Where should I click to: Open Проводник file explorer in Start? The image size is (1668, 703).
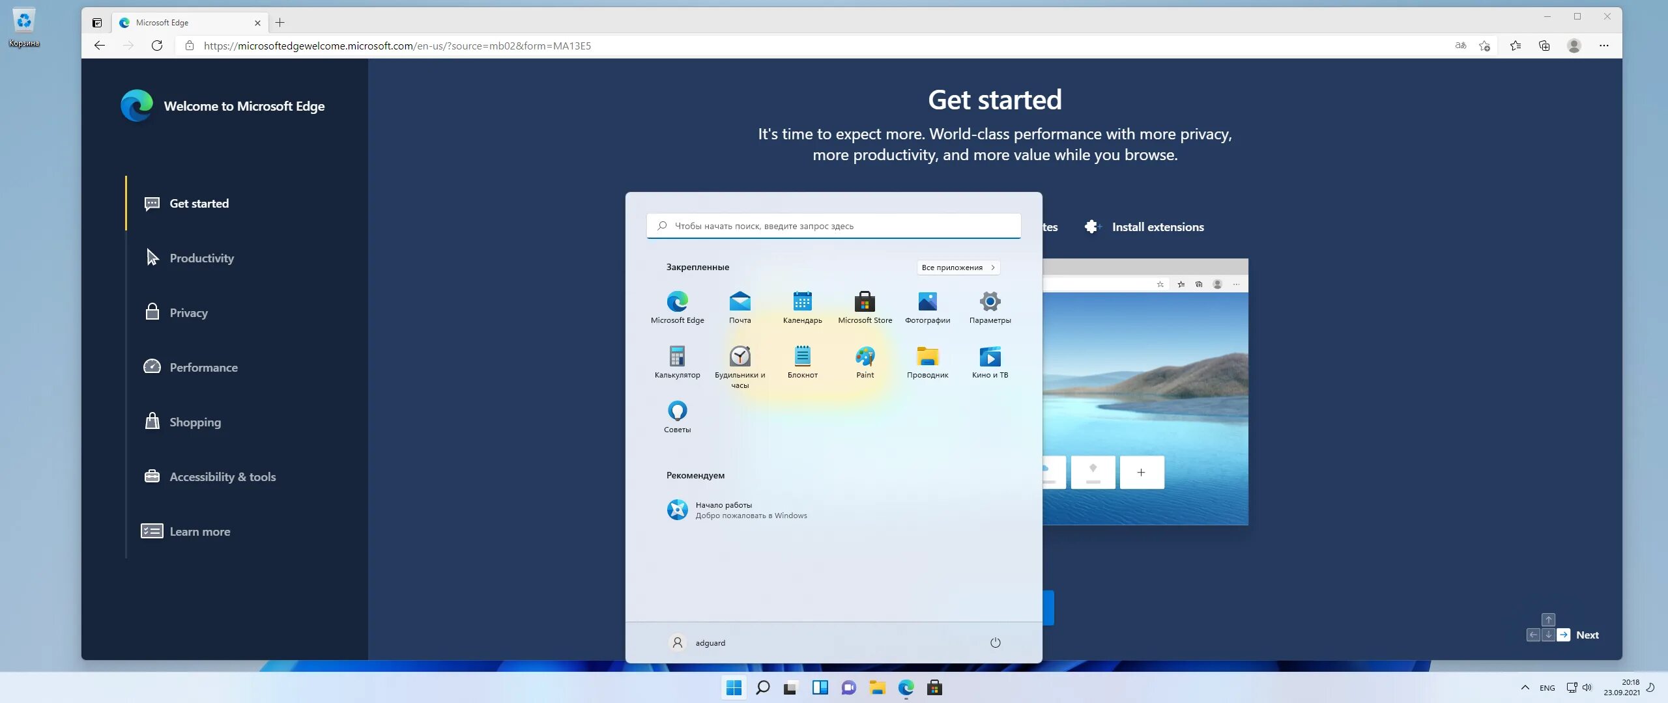coord(927,362)
